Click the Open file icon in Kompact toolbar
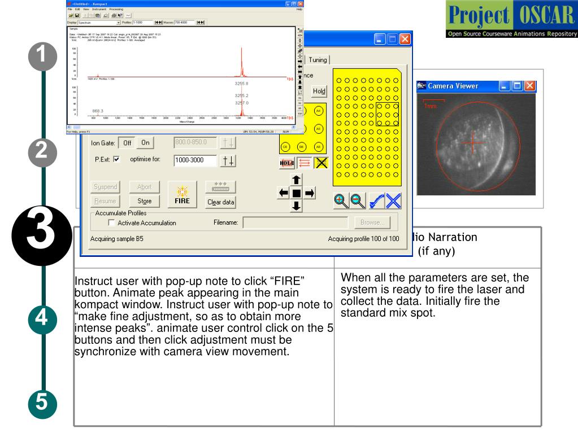 (x=71, y=15)
